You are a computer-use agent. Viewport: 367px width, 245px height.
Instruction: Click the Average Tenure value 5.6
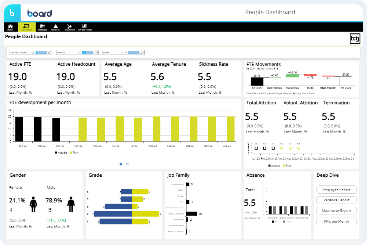157,77
